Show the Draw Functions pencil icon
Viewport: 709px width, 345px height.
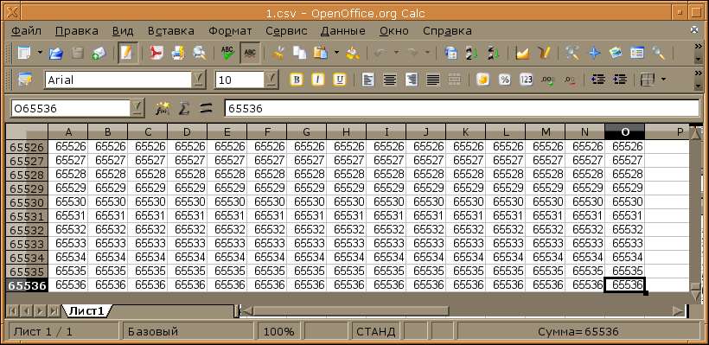coord(544,54)
